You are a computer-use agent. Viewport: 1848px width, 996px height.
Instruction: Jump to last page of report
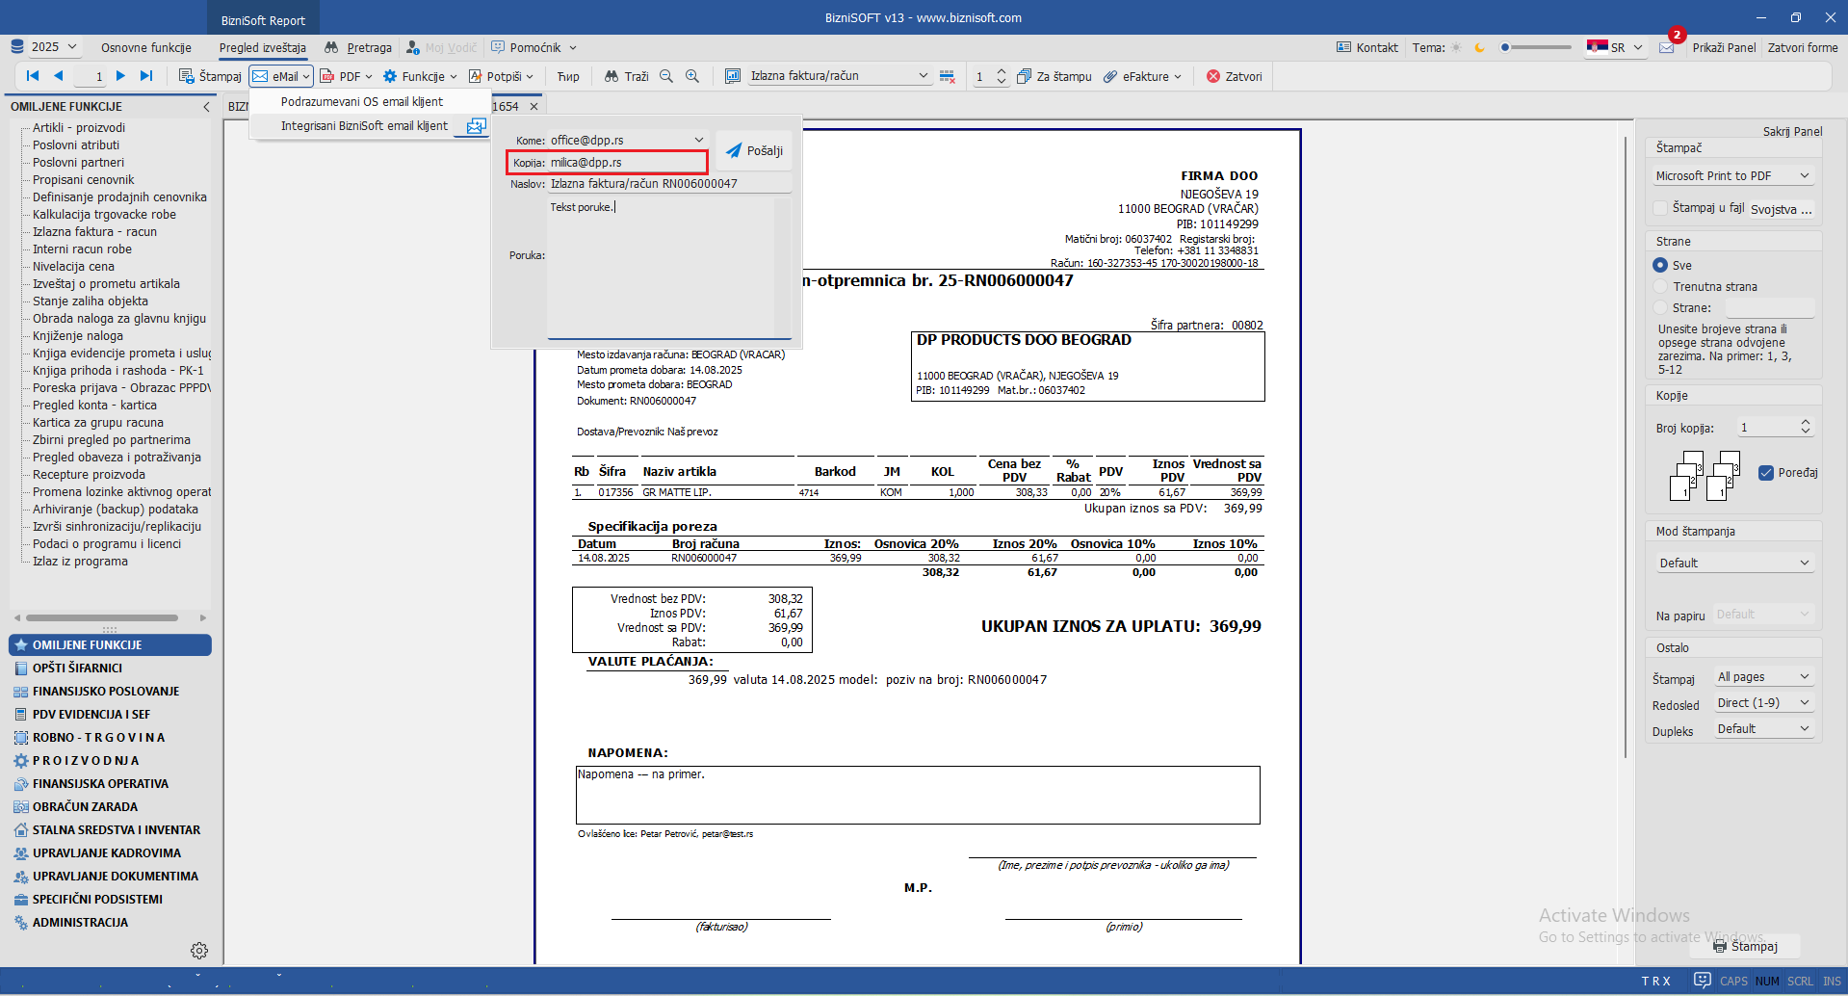coord(146,76)
